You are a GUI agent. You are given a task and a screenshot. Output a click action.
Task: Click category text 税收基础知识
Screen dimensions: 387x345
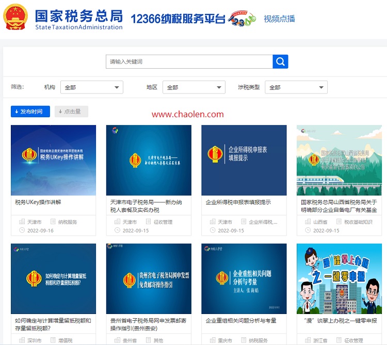pyautogui.click(x=358, y=222)
